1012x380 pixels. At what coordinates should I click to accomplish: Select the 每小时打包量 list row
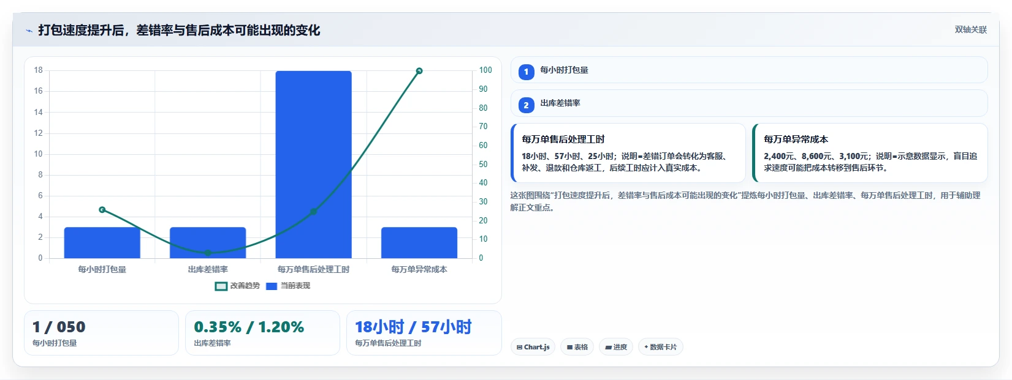749,70
